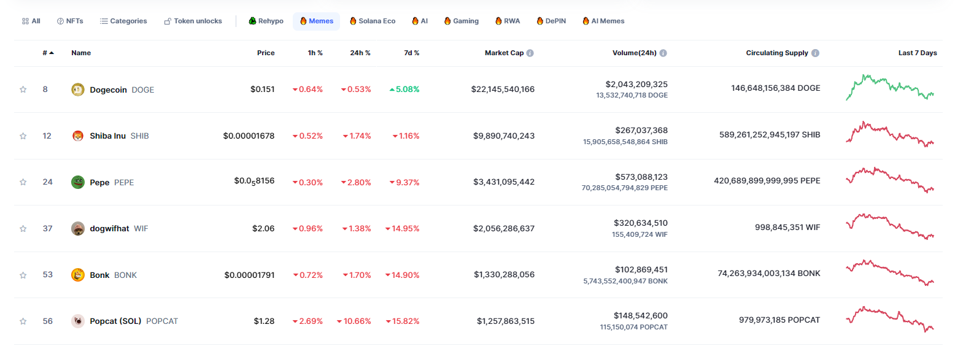Click flame icon beside DePIN

coord(539,21)
